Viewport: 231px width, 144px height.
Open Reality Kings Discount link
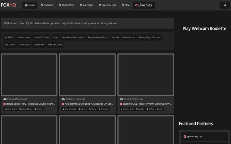150,37
